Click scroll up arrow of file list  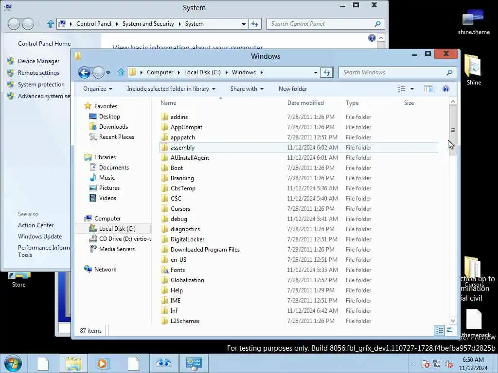point(453,102)
